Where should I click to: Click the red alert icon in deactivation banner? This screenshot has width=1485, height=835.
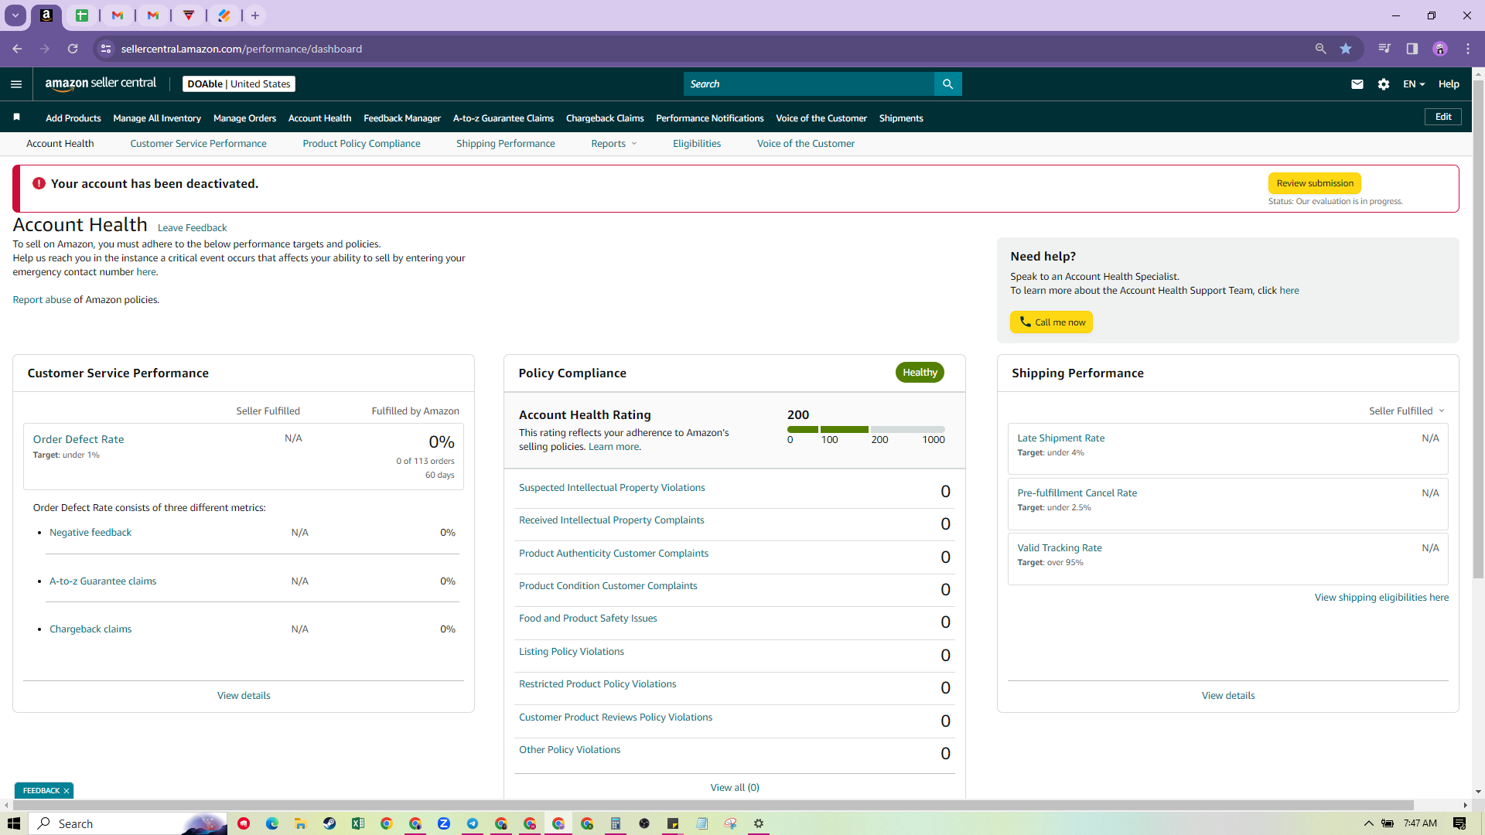point(39,183)
